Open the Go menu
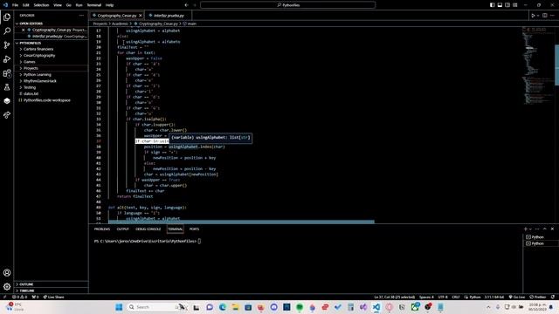The image size is (559, 314). pyautogui.click(x=68, y=5)
